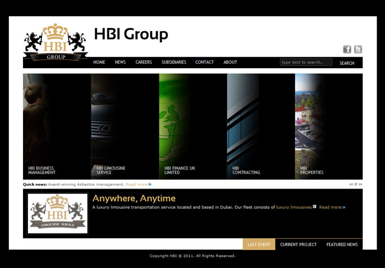Select the HBI Properties panel
The image size is (385, 268).
pyautogui.click(x=329, y=126)
